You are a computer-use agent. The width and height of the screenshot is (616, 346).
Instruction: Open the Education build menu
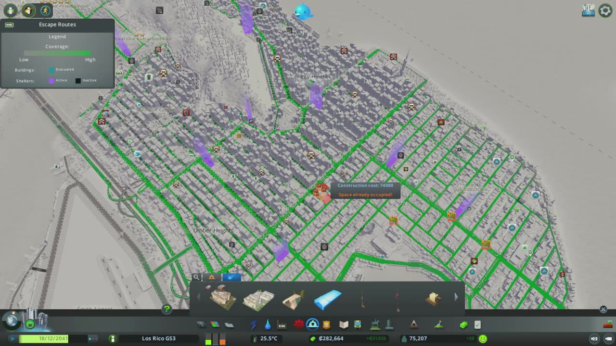pos(344,325)
